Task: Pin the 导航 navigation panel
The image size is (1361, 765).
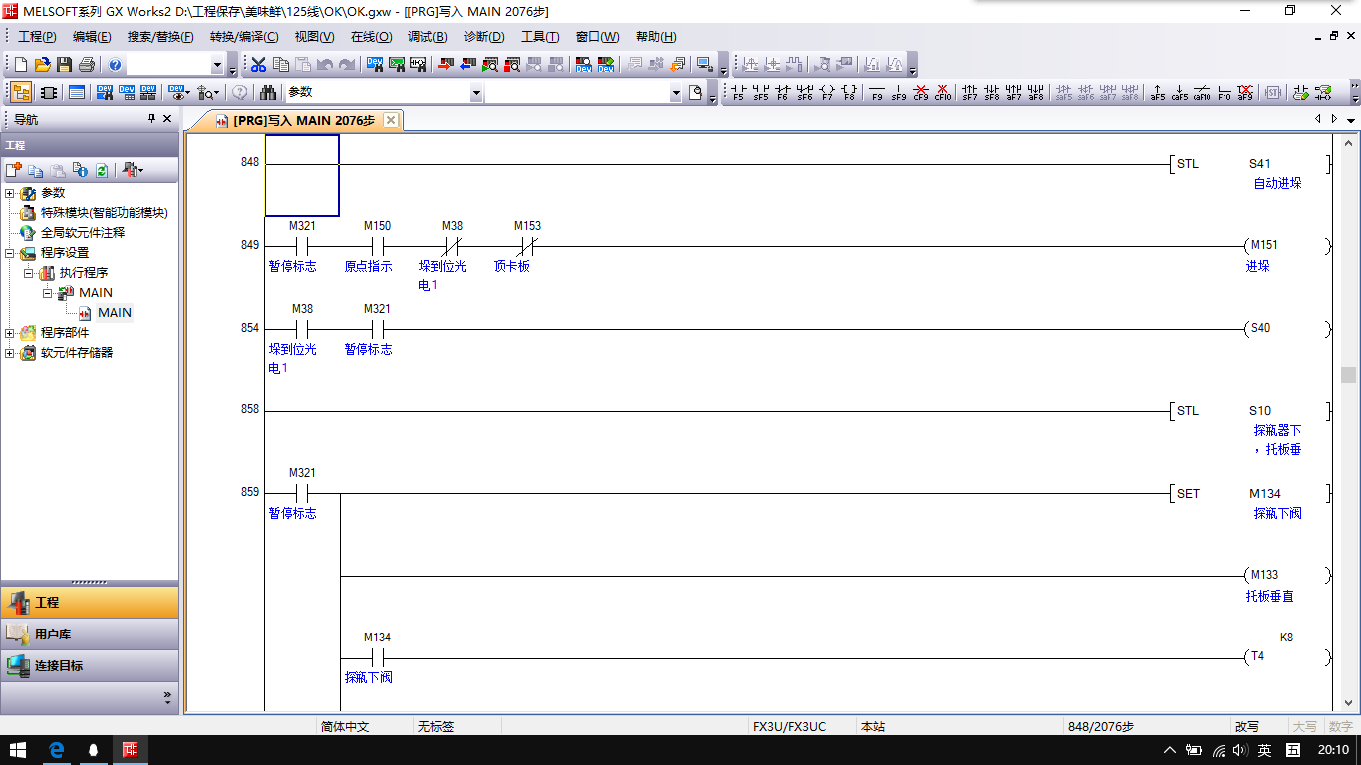Action: [x=151, y=119]
